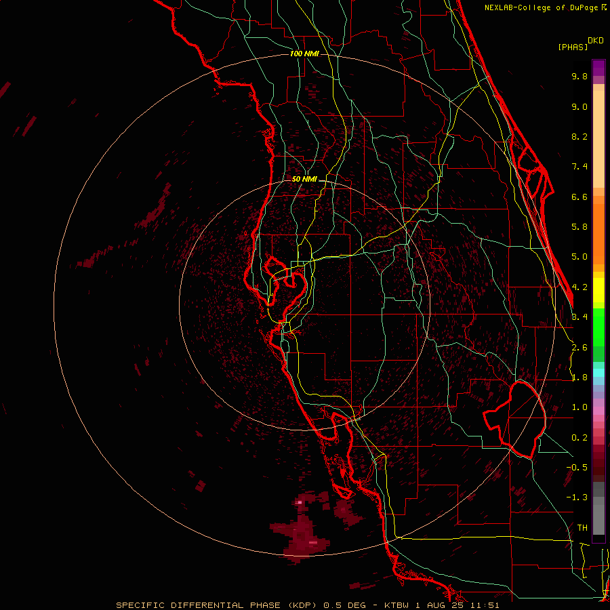The image size is (610, 610).
Task: Click the 9.0 value on the color scale
Action: (x=579, y=106)
